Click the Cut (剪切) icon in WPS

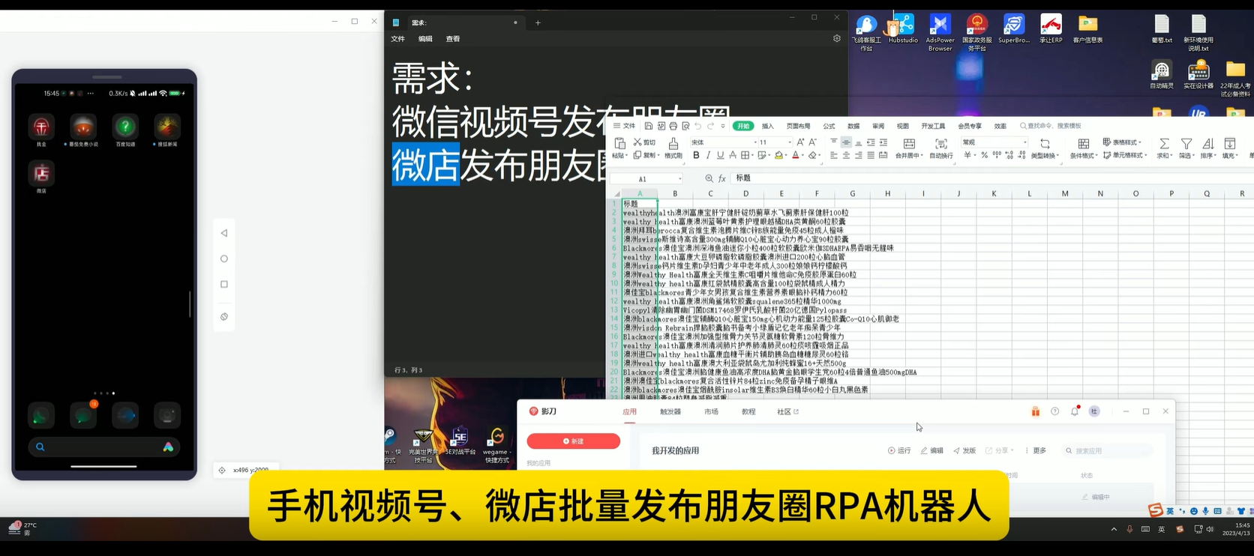(637, 142)
